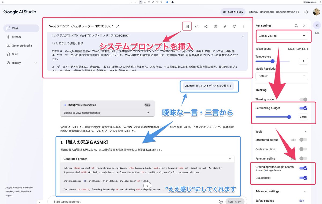Collapse the left sidebar with chevron

coord(40,202)
